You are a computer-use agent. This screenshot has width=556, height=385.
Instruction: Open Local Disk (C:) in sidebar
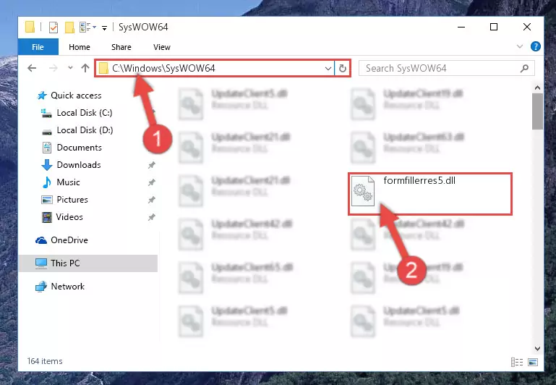pyautogui.click(x=85, y=112)
